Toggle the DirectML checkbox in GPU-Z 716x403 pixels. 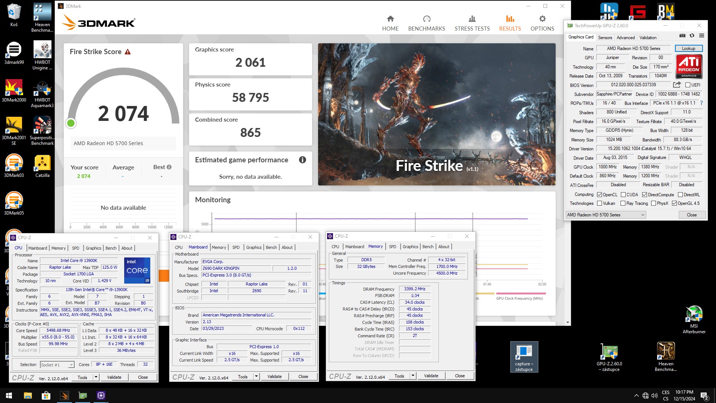[x=680, y=195]
